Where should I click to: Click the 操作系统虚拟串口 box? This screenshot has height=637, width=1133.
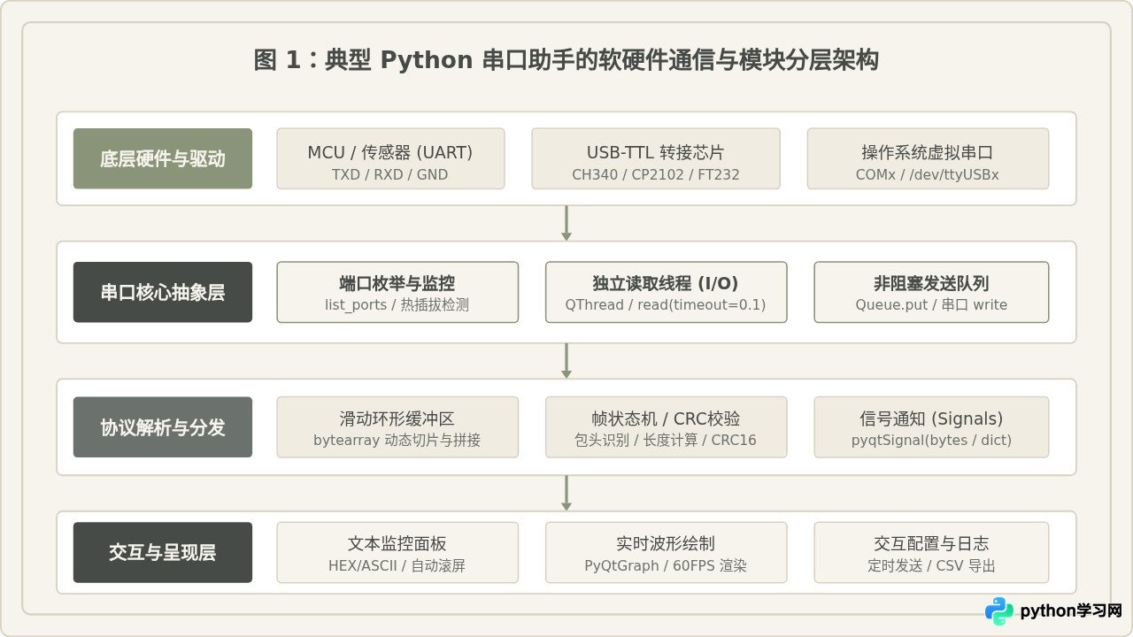[928, 159]
